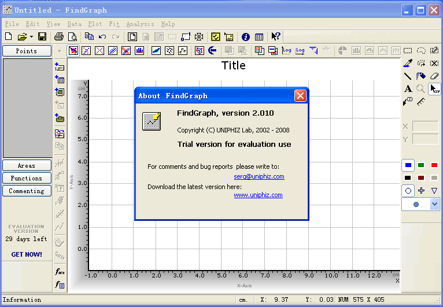Click the Open folder icon
This screenshot has width=443, height=307.
(x=22, y=36)
